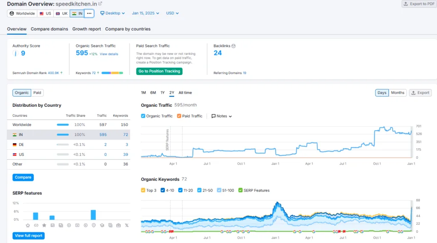Open the USD currency dropdown
This screenshot has height=243, width=437.
click(x=172, y=13)
